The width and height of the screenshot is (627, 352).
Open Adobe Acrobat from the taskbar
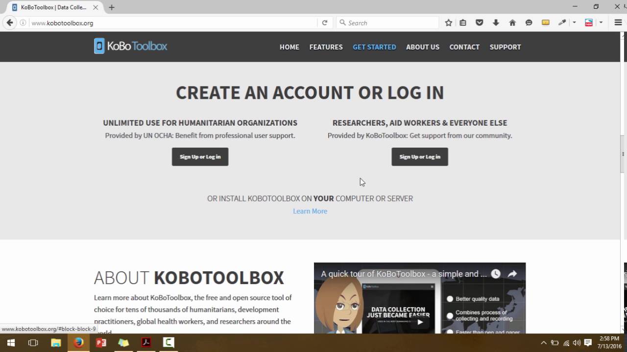point(146,343)
